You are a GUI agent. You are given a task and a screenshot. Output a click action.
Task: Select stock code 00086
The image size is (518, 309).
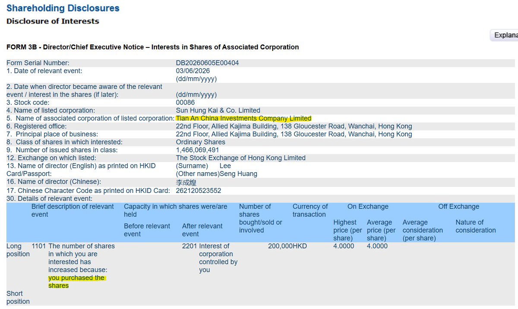coord(185,103)
